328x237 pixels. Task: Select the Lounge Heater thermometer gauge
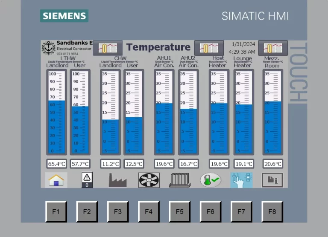coord(244,113)
